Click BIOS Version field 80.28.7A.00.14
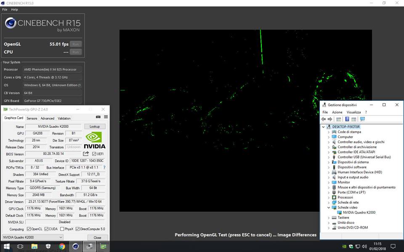Image resolution: width=404 pixels, height=252 pixels. pos(53,154)
